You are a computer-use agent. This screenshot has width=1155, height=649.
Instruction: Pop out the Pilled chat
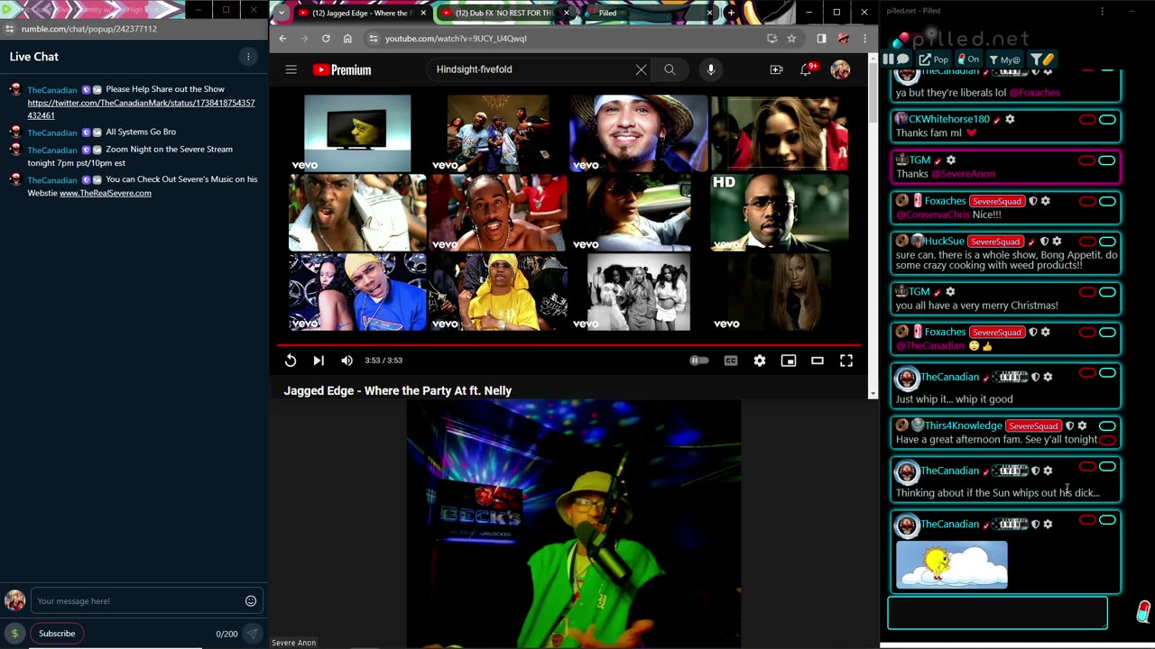click(x=934, y=59)
